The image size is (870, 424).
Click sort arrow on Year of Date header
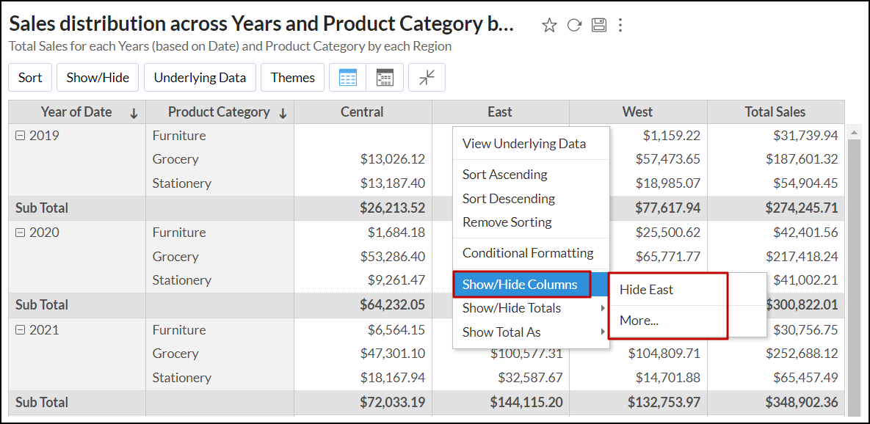pyautogui.click(x=134, y=113)
